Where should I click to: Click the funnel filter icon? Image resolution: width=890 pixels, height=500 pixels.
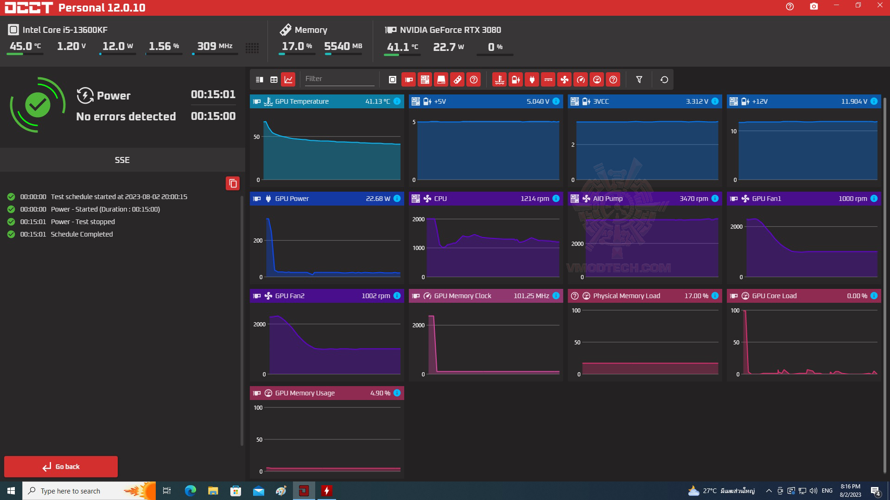coord(639,80)
